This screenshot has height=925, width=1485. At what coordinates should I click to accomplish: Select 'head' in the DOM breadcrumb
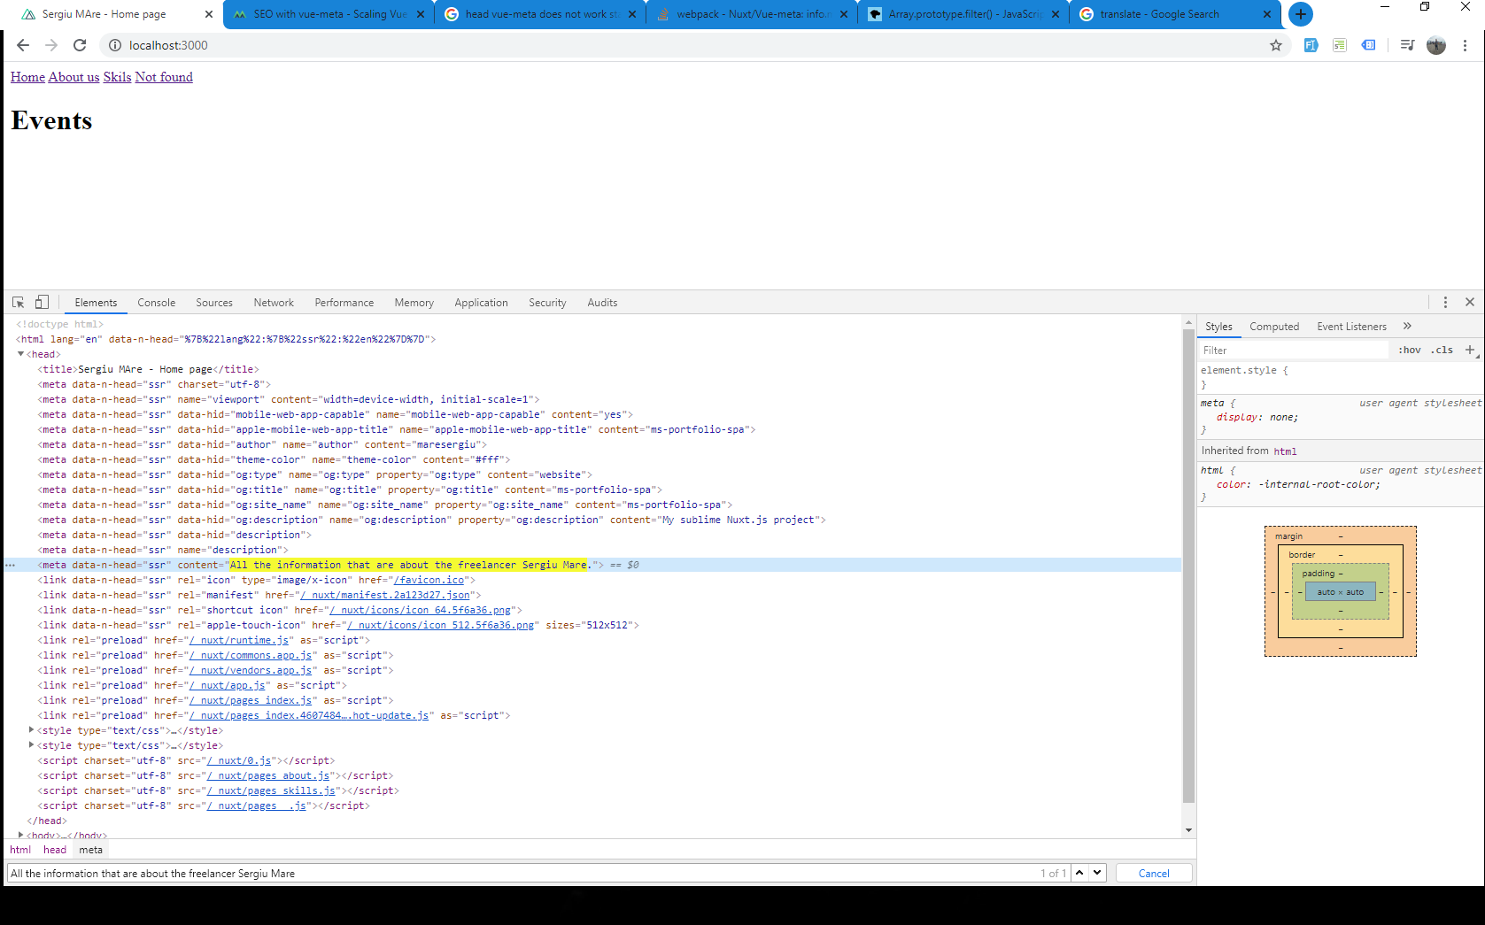(x=55, y=850)
